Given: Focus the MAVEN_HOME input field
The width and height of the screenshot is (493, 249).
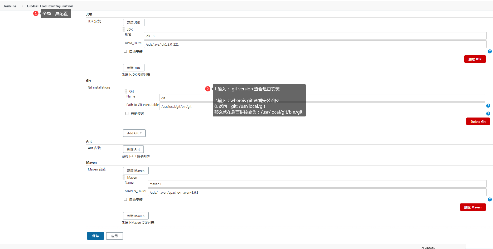Looking at the screenshot, I should click(x=317, y=192).
